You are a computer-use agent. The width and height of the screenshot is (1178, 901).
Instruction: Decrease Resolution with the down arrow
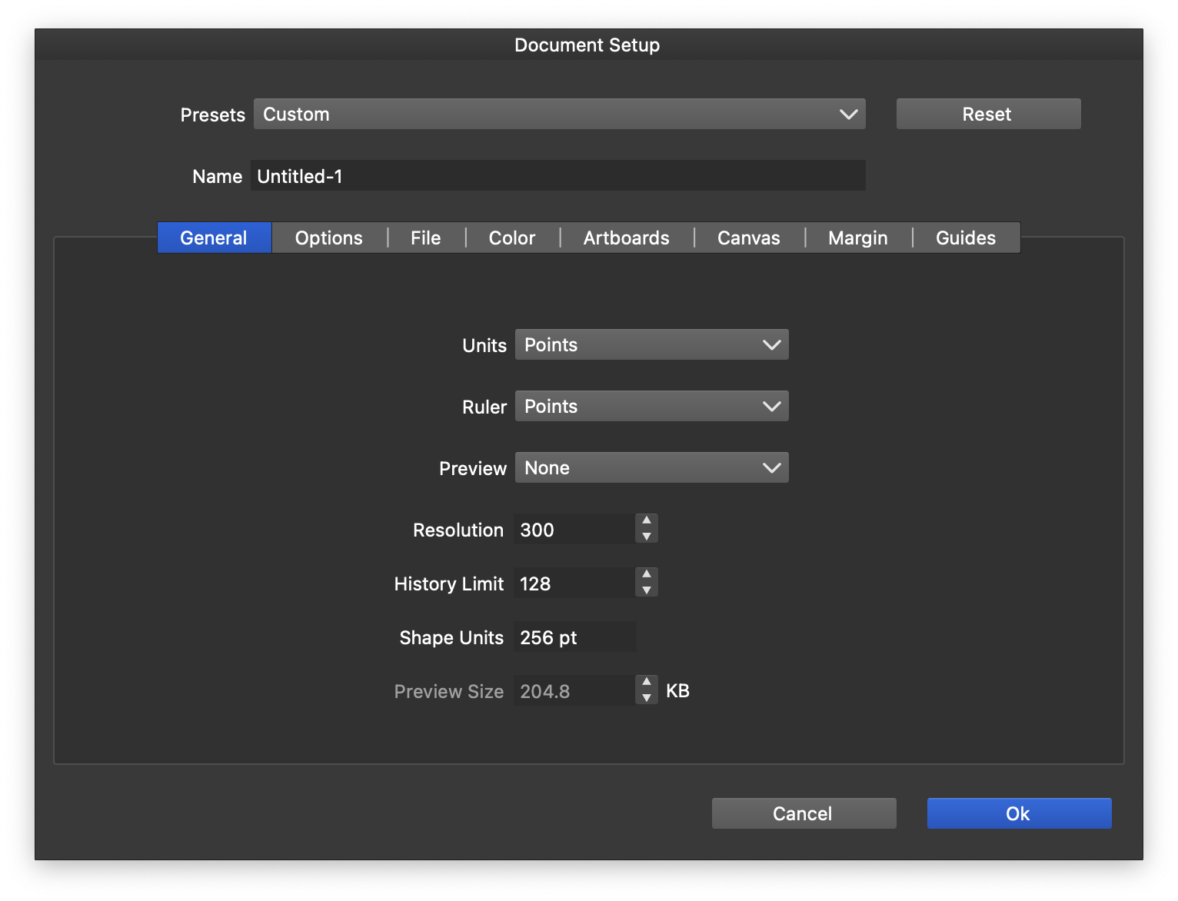(x=647, y=537)
